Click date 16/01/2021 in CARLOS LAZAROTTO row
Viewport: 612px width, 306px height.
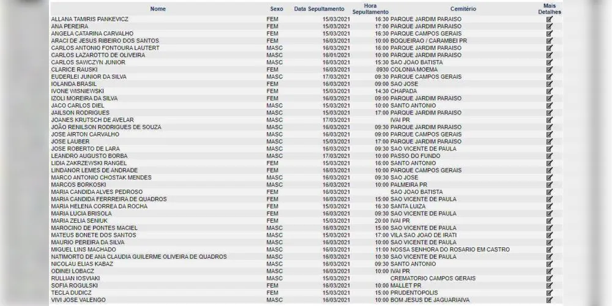(337, 55)
